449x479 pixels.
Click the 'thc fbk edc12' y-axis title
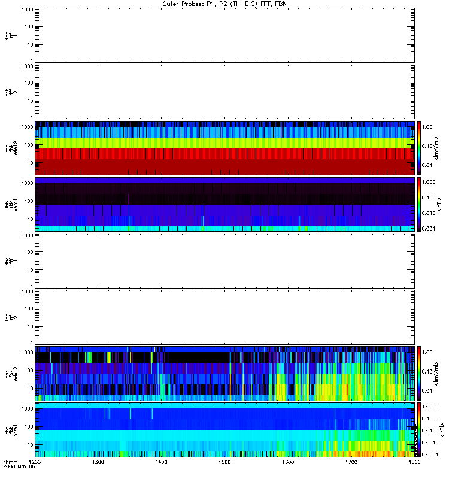click(x=11, y=373)
